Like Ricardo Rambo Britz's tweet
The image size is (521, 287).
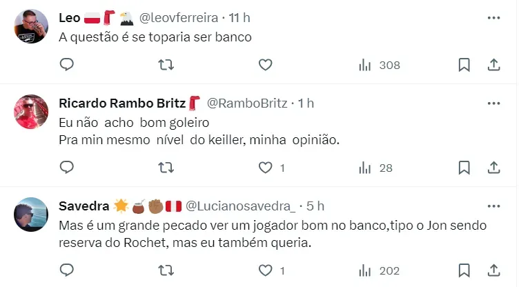pyautogui.click(x=266, y=167)
